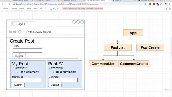Click the mockup browser forward arrow
The width and height of the screenshot is (172, 97).
click(15, 32)
